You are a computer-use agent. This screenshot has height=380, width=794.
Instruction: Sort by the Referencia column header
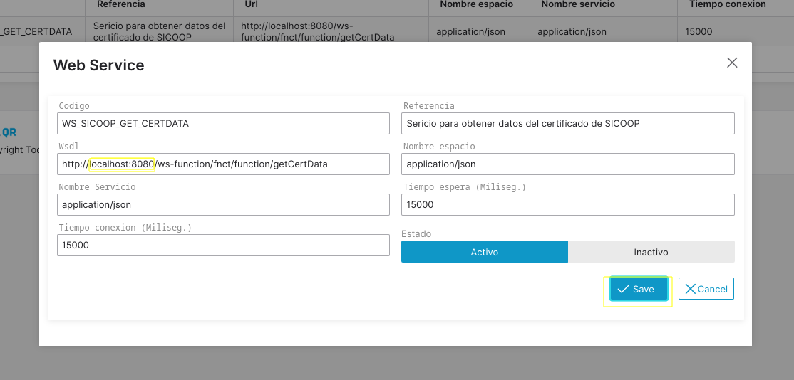pos(120,4)
